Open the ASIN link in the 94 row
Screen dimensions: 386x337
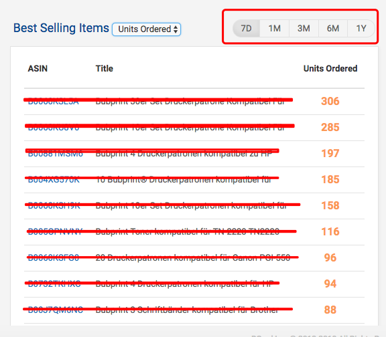pyautogui.click(x=54, y=284)
